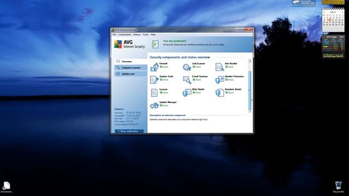Open the Update Manager component icon

[x=154, y=105]
